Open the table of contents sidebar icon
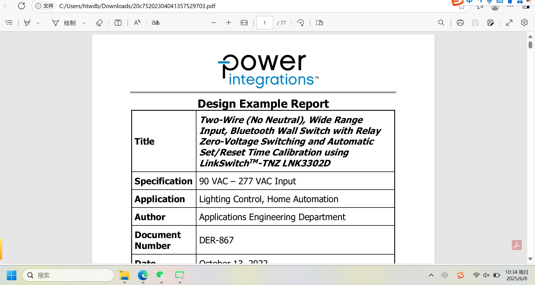This screenshot has height=285, width=535. [9, 23]
